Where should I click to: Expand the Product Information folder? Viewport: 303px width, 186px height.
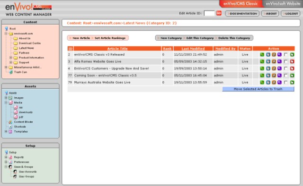pos(11,58)
